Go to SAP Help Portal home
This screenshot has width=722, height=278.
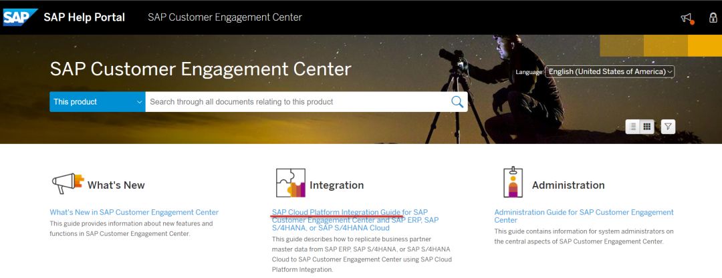pyautogui.click(x=84, y=17)
